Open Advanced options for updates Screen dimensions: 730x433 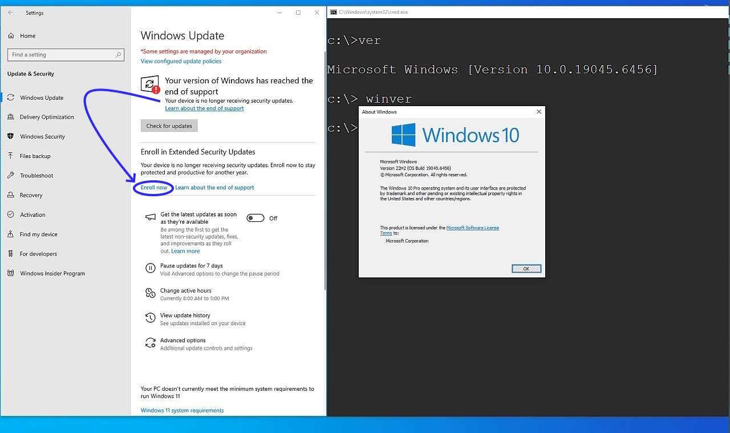[182, 341]
